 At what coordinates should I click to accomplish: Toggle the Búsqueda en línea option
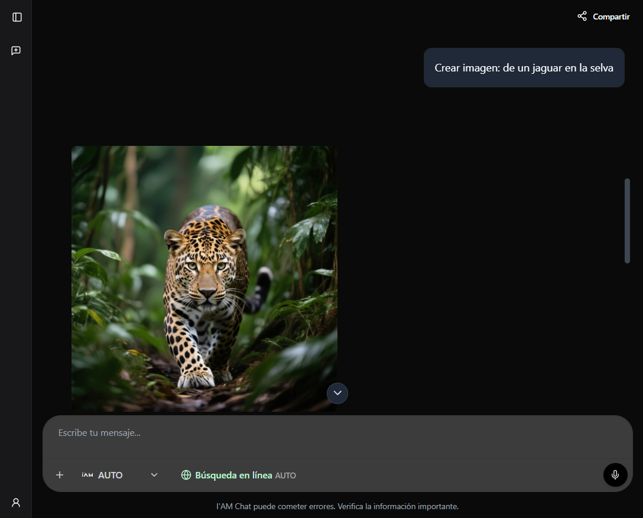(x=233, y=475)
